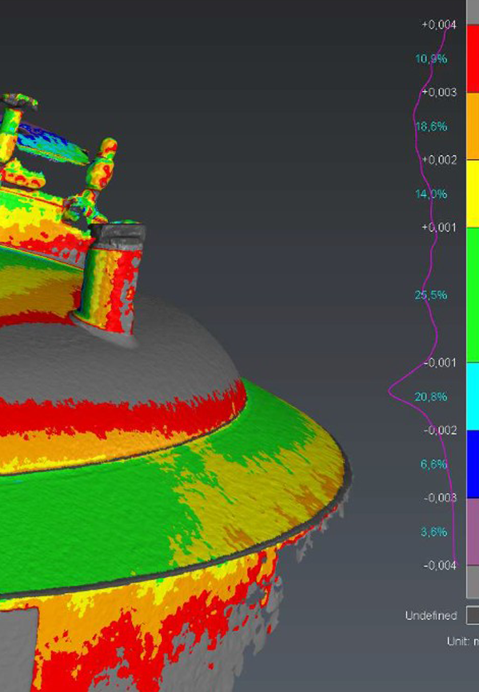The height and width of the screenshot is (692, 479).
Task: Select the green legend color band
Action: (473, 295)
